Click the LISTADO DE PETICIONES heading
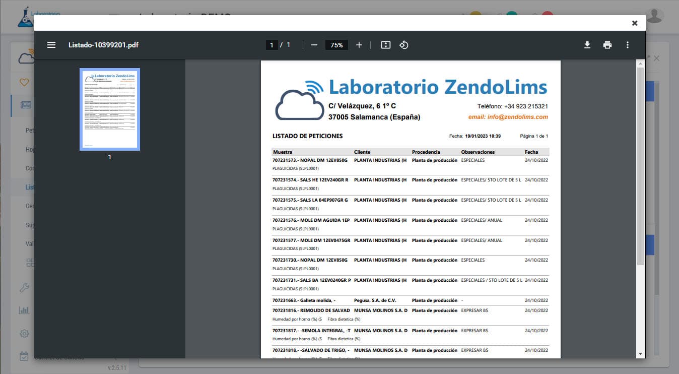The height and width of the screenshot is (374, 679). click(x=308, y=136)
